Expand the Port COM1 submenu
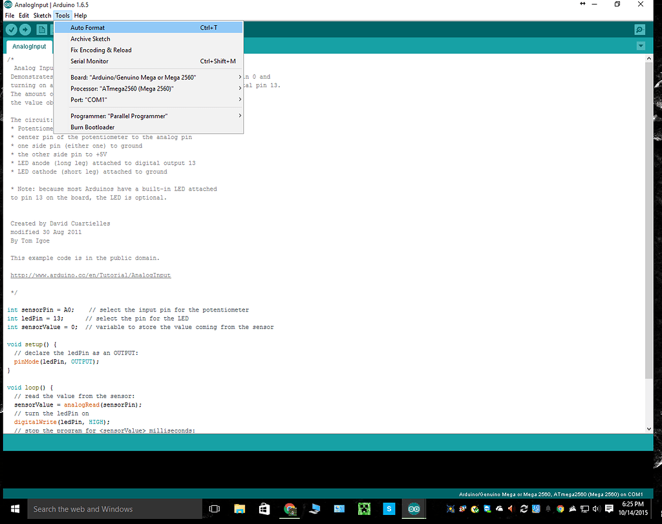The height and width of the screenshot is (524, 662). (149, 100)
